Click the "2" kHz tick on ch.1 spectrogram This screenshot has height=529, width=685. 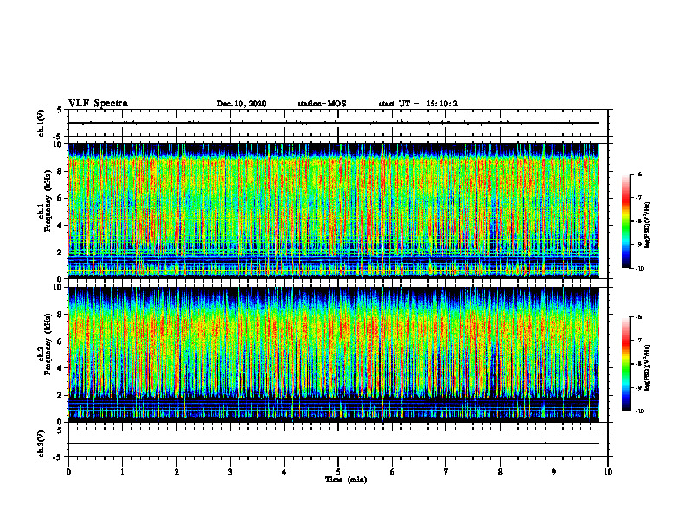[x=60, y=252]
